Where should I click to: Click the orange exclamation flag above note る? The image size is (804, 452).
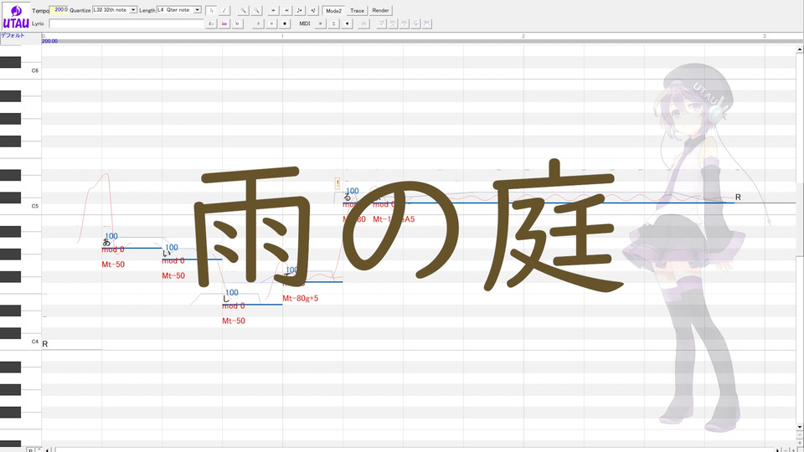(338, 183)
